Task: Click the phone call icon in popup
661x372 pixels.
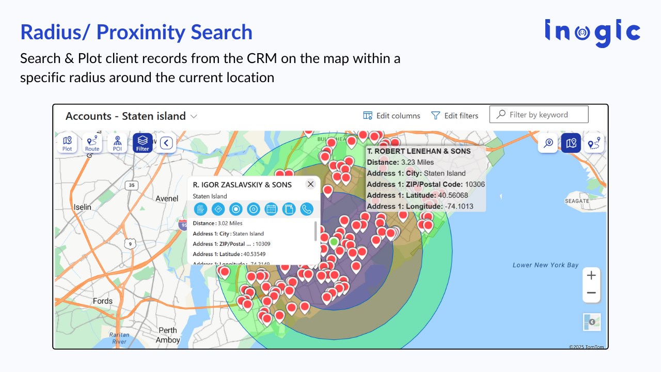Action: pos(307,209)
